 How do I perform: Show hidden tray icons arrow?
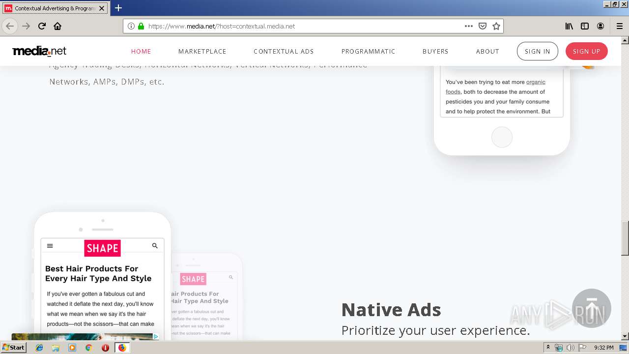548,348
